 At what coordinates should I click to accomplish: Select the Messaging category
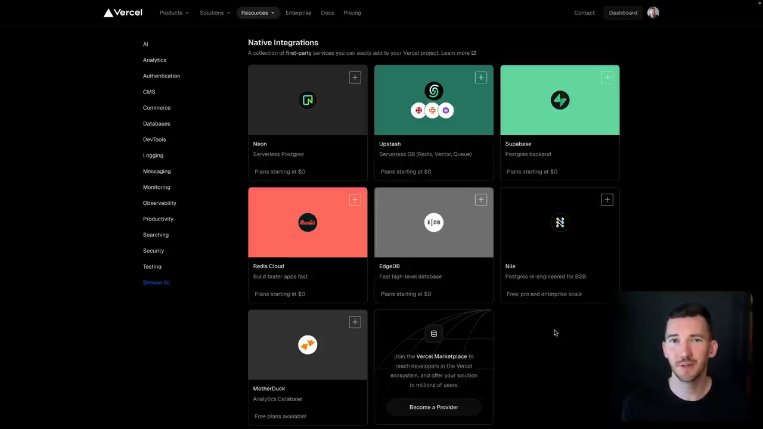(x=157, y=171)
